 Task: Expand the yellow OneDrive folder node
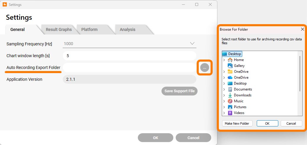point(224,72)
